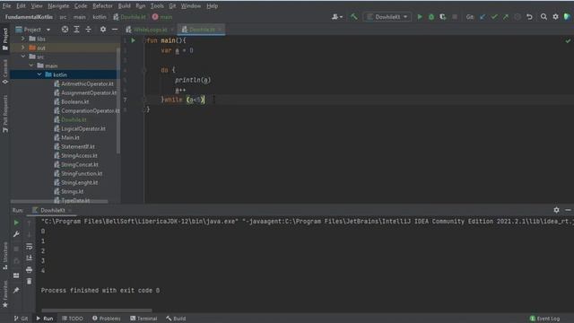Collapse the src folder
The image size is (574, 323).
point(23,57)
